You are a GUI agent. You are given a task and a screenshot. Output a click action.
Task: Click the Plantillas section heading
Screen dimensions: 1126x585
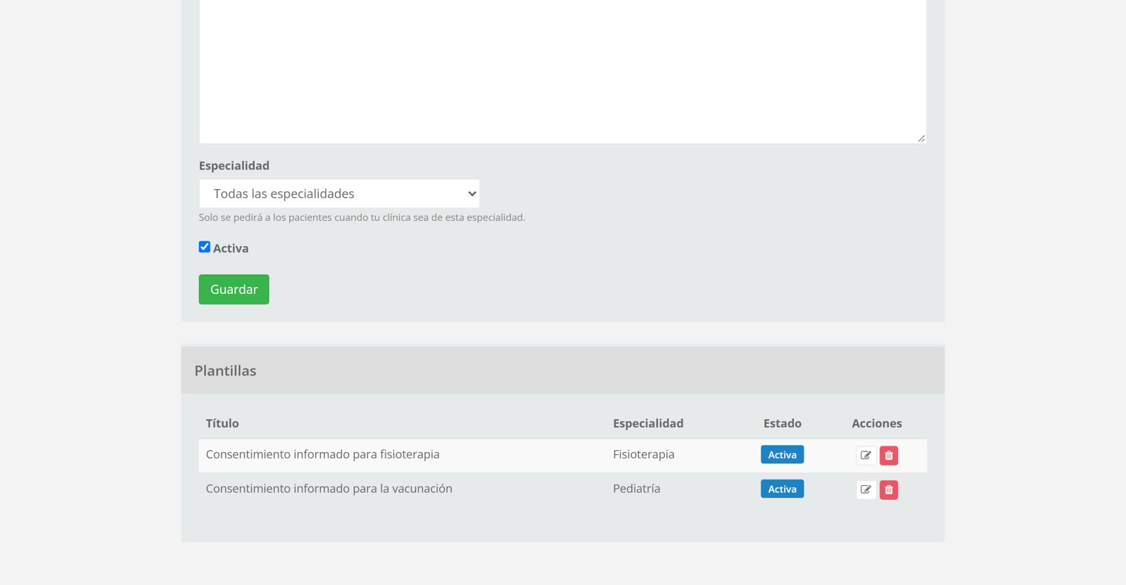[x=225, y=371]
